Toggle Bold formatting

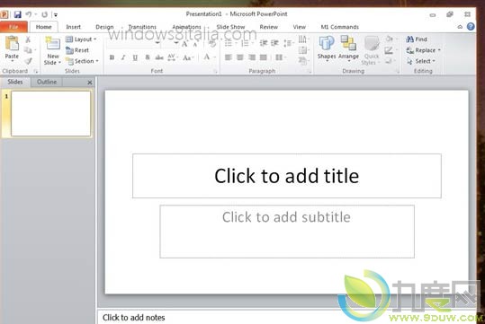coord(112,57)
